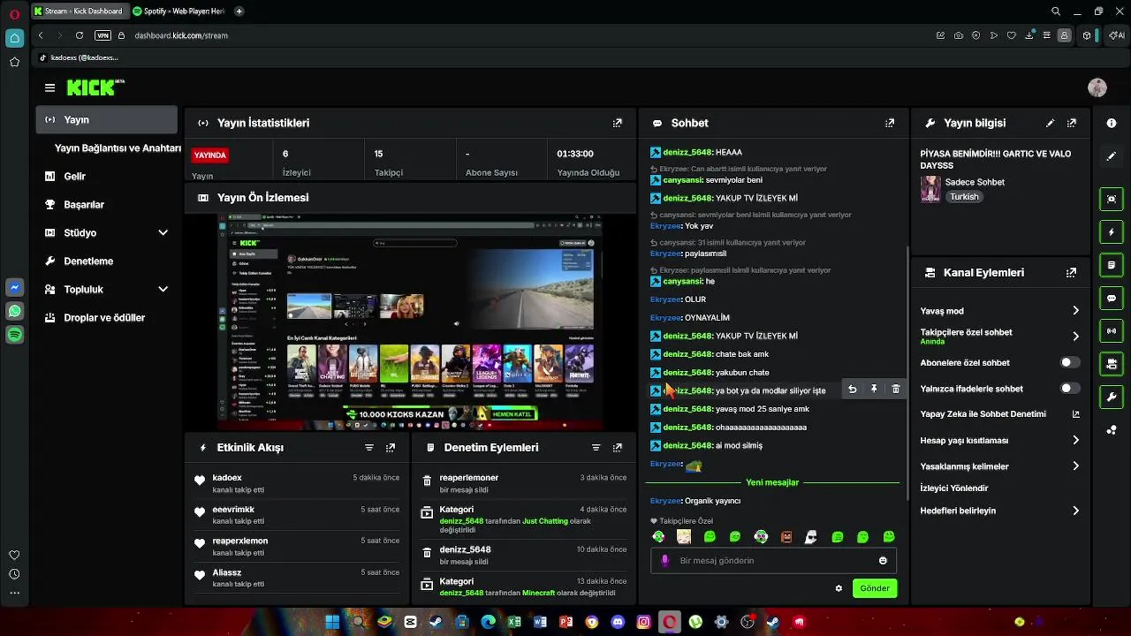Viewport: 1131px width, 636px height.
Task: Reload the page in the browser toolbar
Action: (80, 35)
